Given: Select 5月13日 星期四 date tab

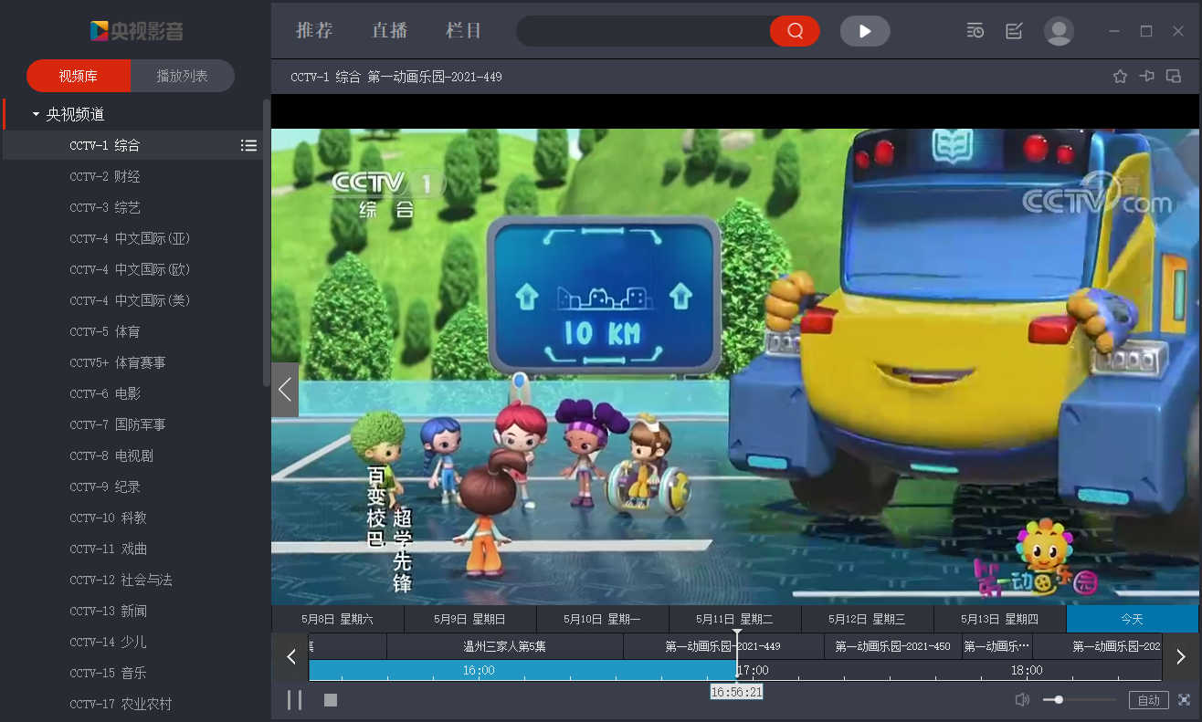Looking at the screenshot, I should coord(1000,619).
